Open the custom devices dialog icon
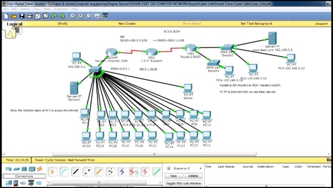 (105, 16)
